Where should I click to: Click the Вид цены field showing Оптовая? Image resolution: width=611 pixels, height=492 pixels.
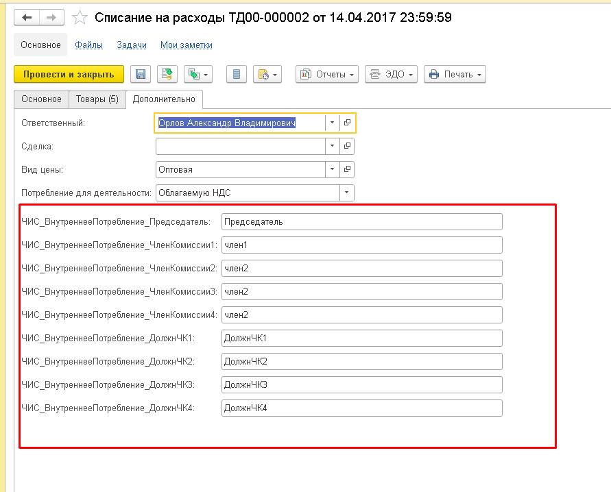click(x=241, y=169)
